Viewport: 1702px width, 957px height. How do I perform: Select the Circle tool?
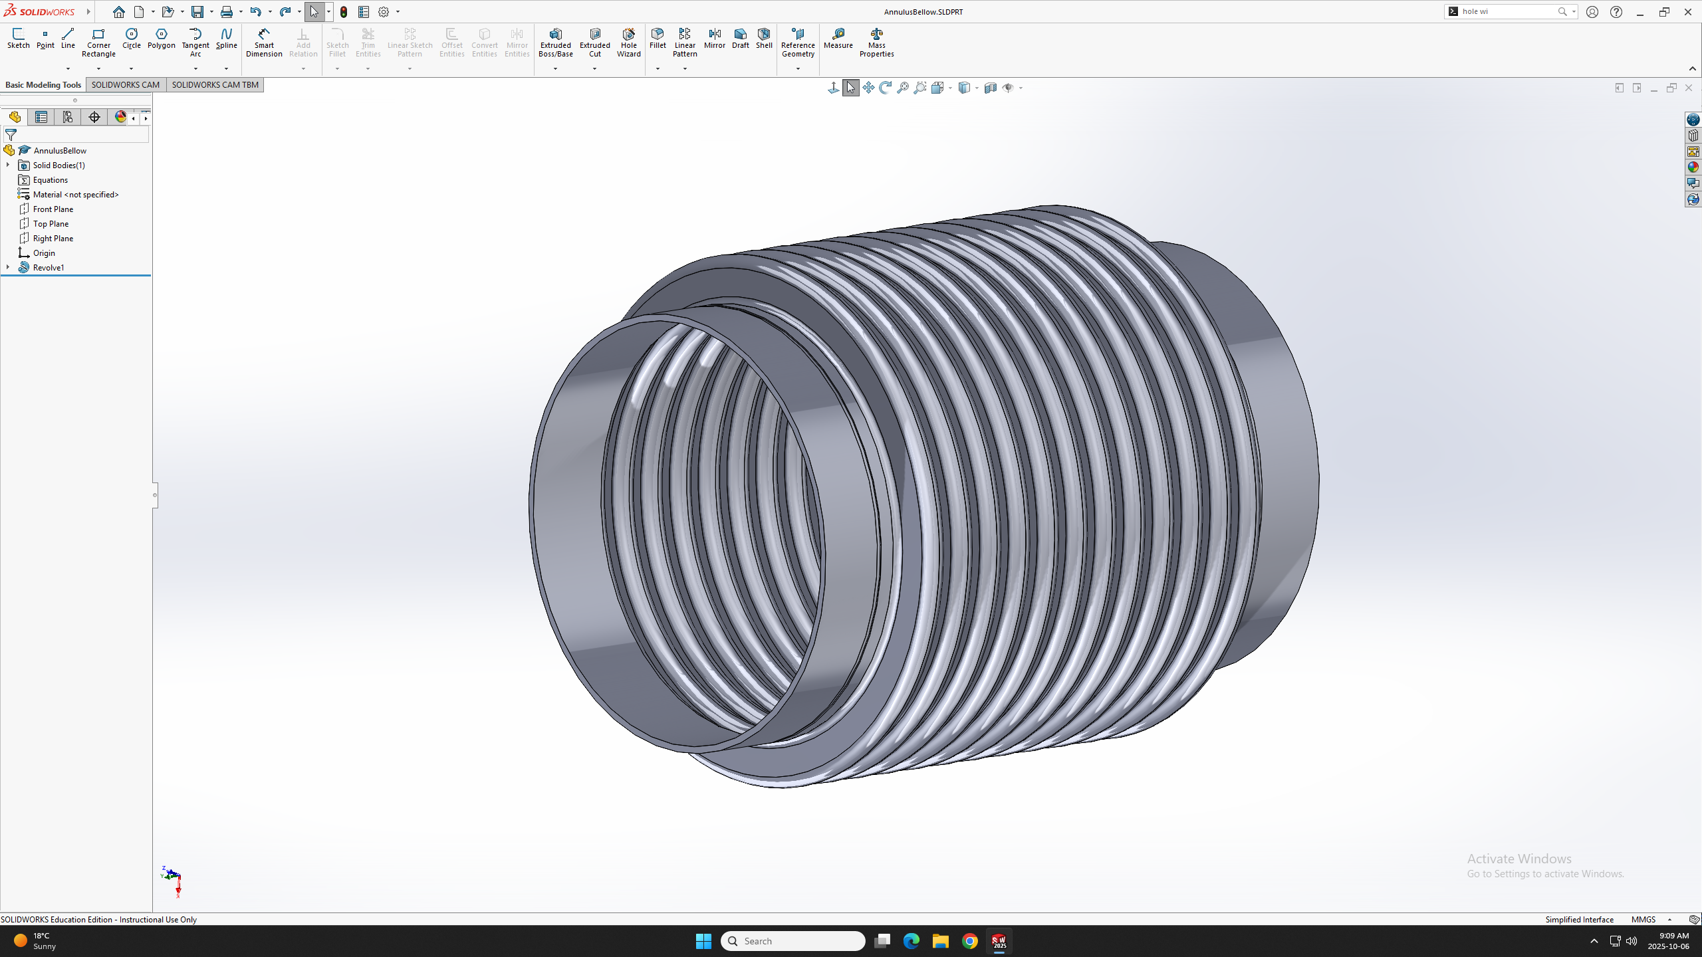132,39
